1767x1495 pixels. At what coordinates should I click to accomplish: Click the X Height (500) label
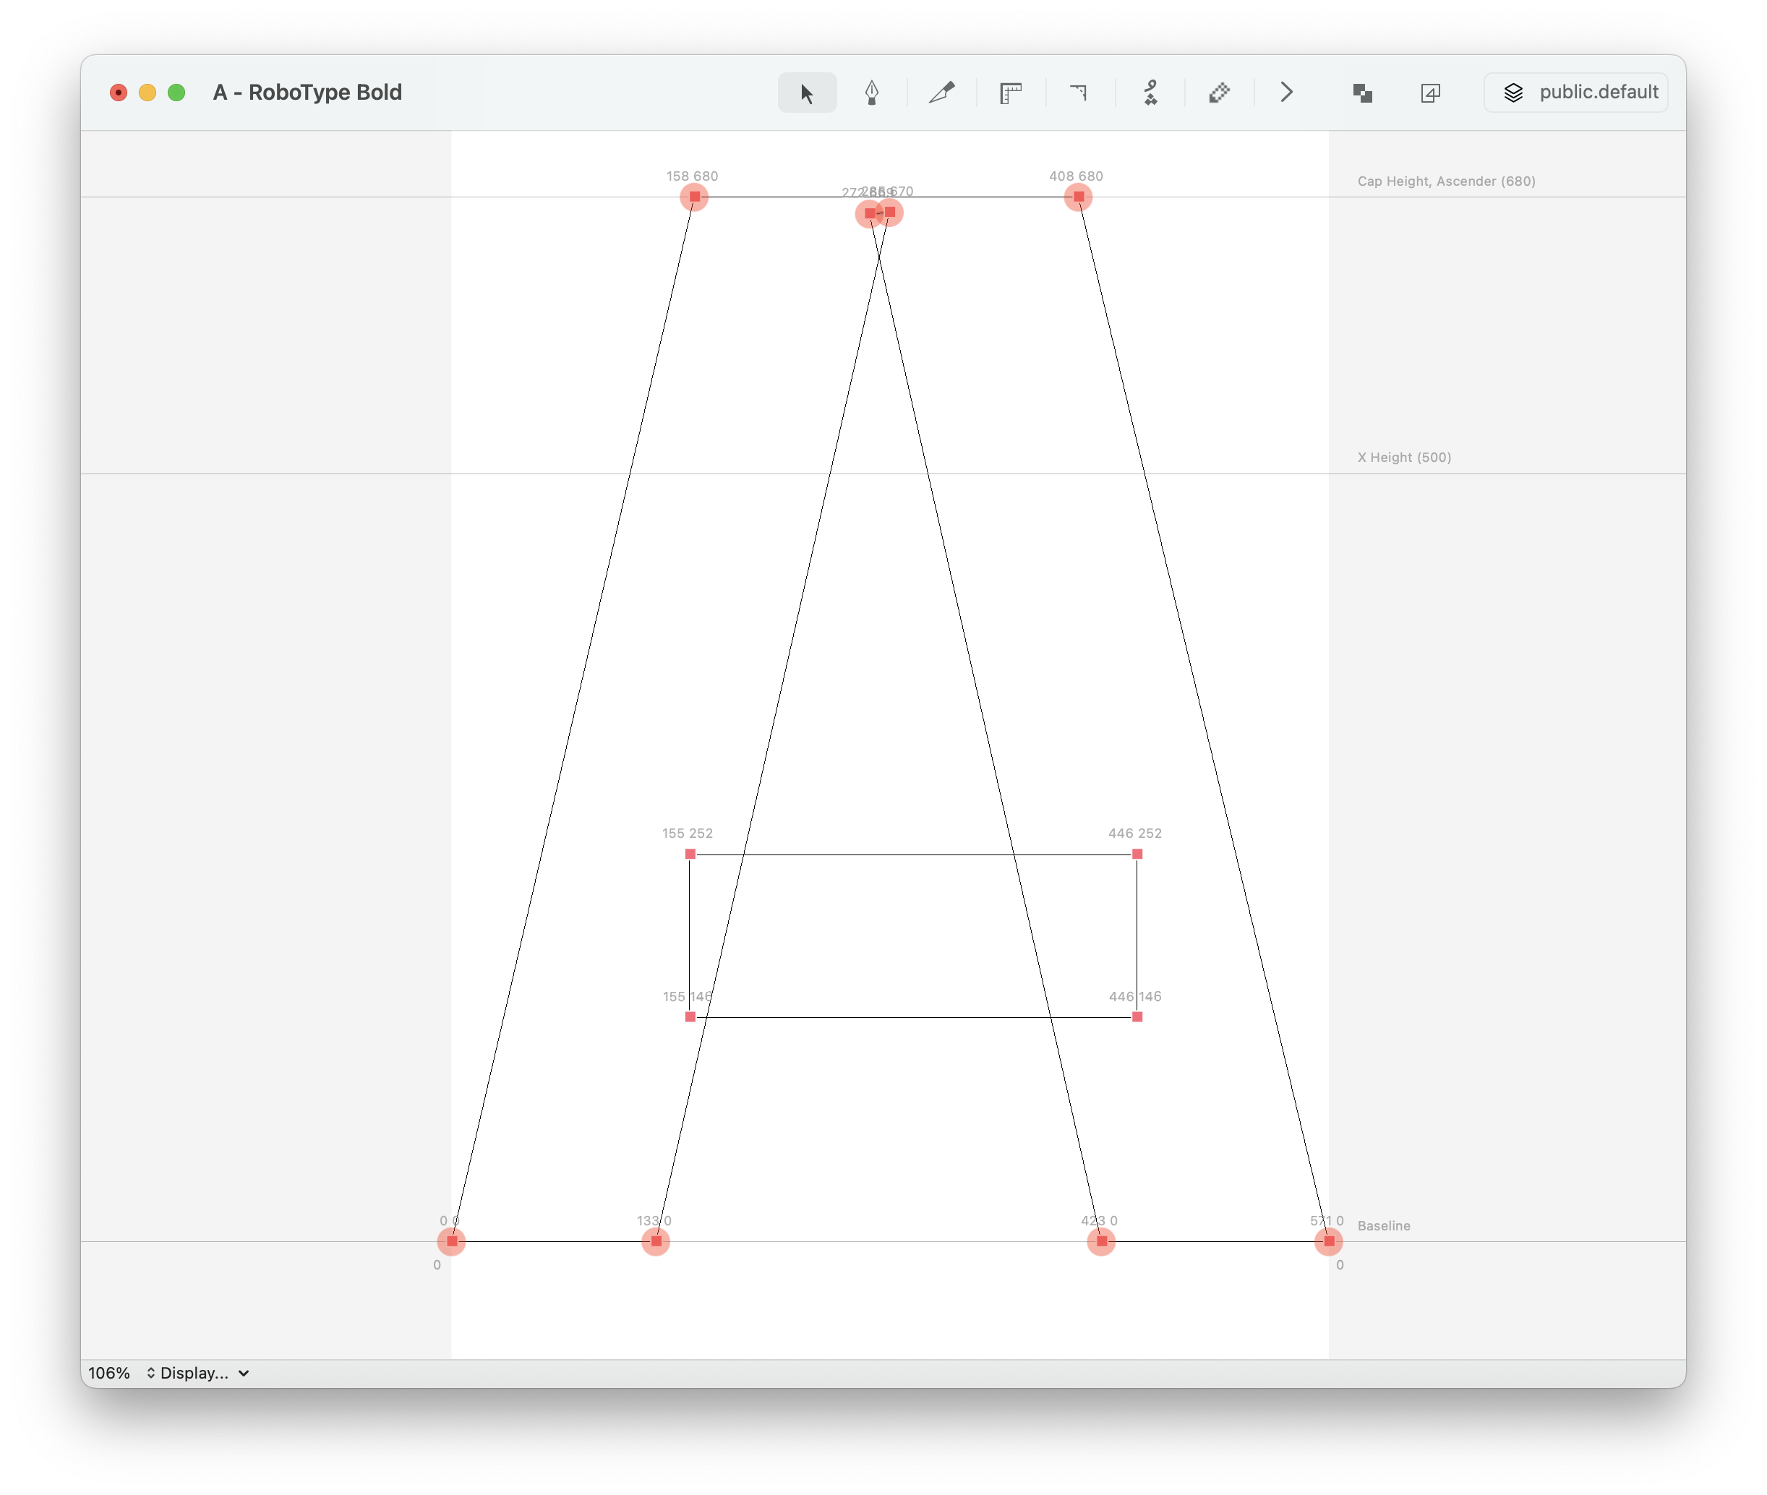click(1404, 458)
